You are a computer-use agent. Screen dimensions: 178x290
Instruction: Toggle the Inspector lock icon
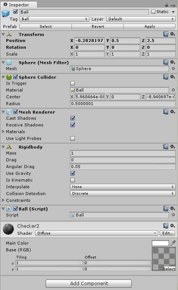click(166, 5)
